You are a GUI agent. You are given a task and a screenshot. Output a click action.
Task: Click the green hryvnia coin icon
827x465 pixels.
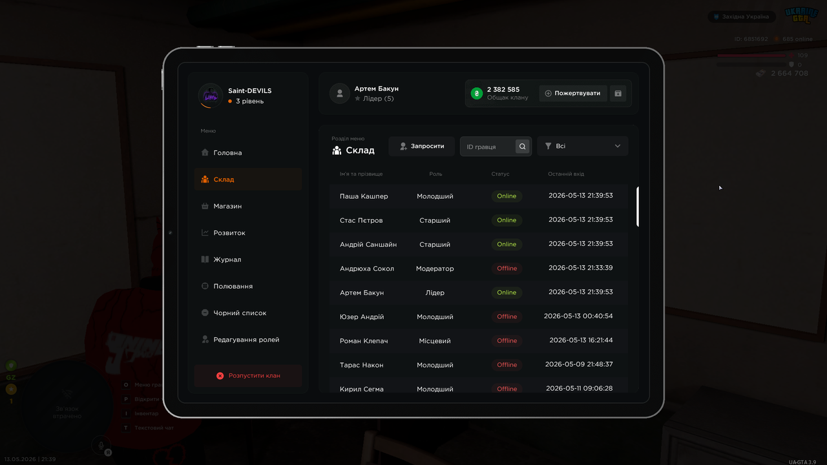tap(477, 94)
